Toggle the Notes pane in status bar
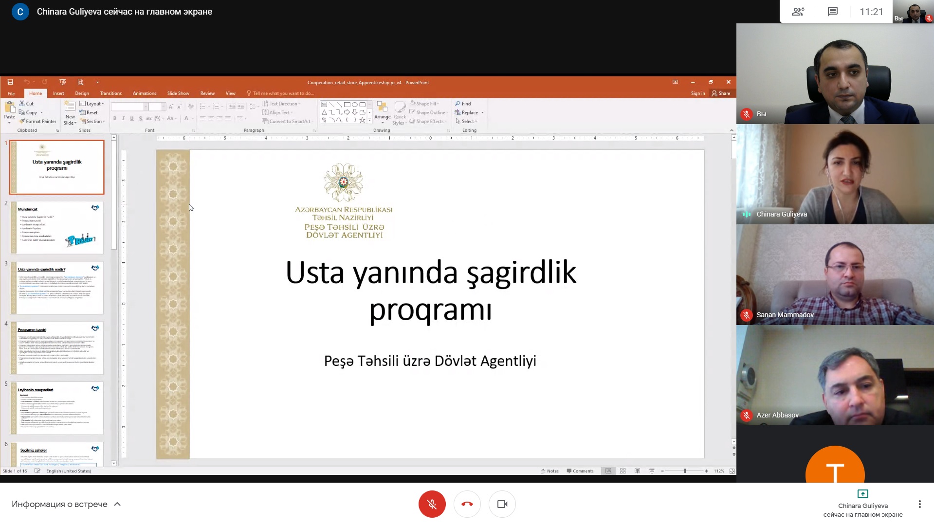Viewport: 934px width, 525px height. 550,471
